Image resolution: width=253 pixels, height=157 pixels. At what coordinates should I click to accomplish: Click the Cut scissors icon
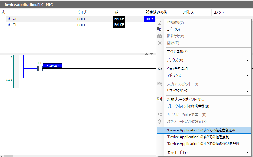click(160, 23)
